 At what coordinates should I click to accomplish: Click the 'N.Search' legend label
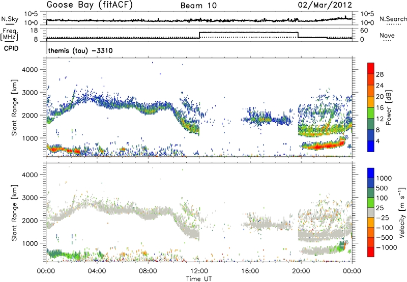tap(393, 19)
